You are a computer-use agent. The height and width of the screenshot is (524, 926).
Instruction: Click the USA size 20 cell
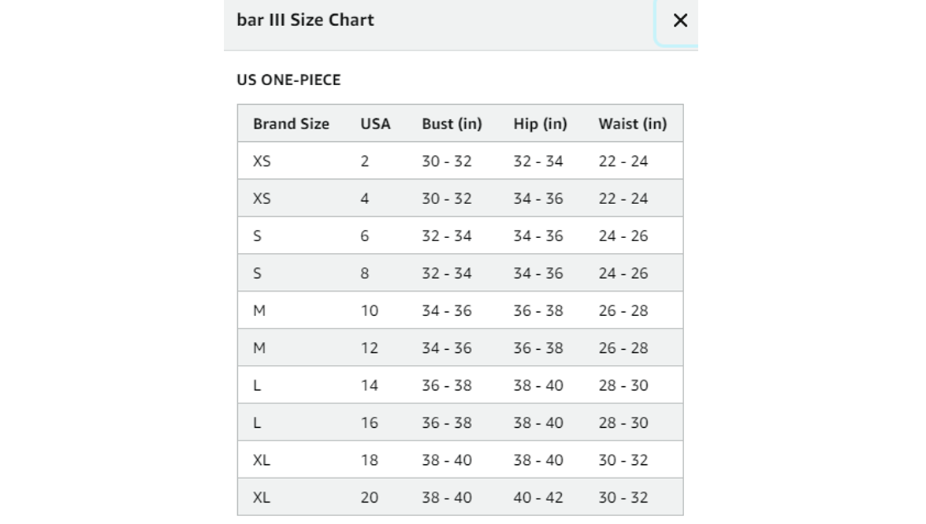coord(369,497)
